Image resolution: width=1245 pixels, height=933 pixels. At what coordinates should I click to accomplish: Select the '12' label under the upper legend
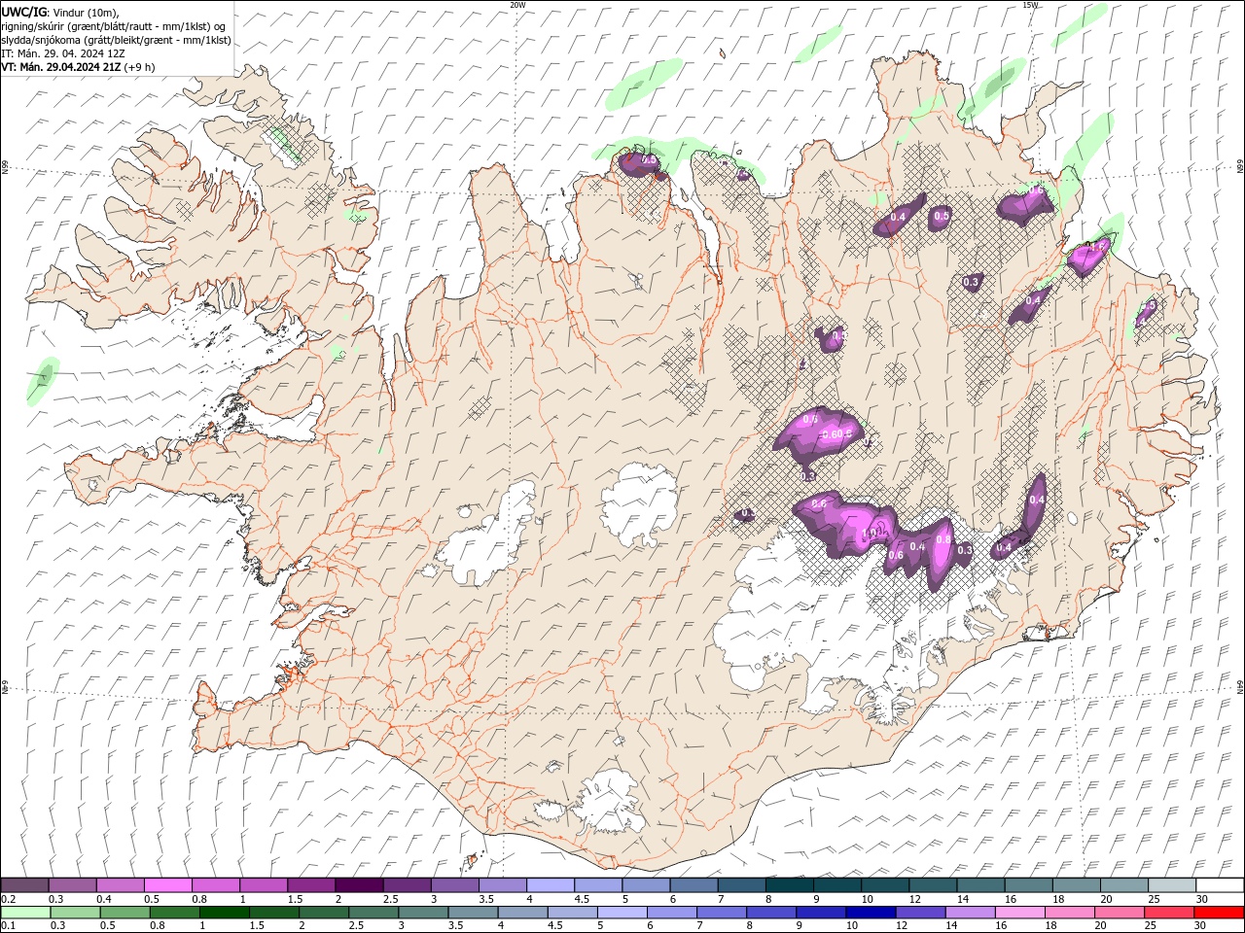pyautogui.click(x=914, y=899)
